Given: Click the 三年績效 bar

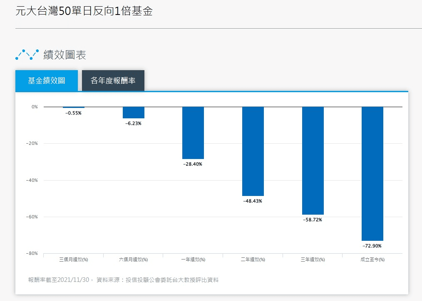Looking at the screenshot, I should (313, 161).
